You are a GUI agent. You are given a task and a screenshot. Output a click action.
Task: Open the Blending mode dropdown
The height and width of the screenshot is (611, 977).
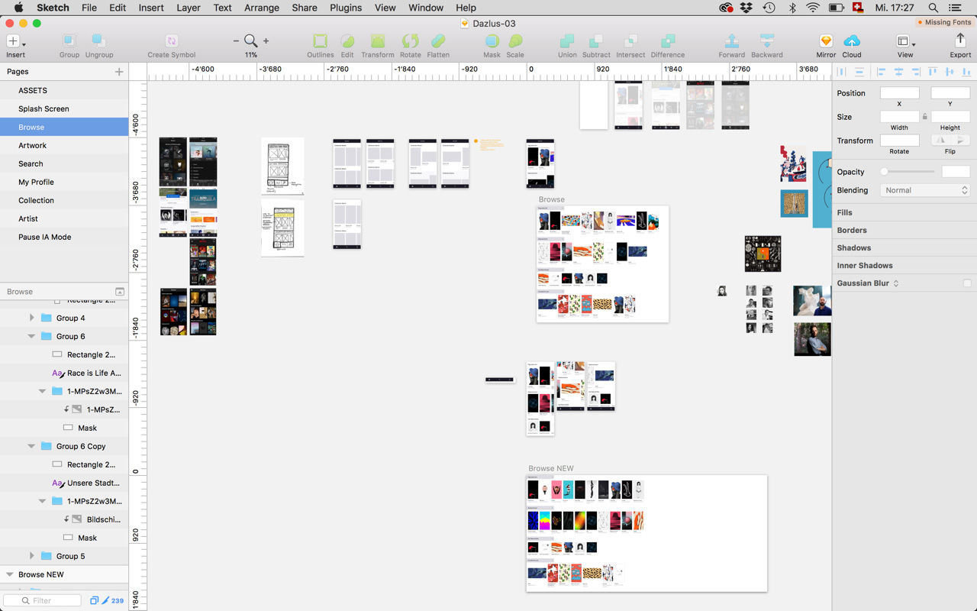(x=925, y=190)
